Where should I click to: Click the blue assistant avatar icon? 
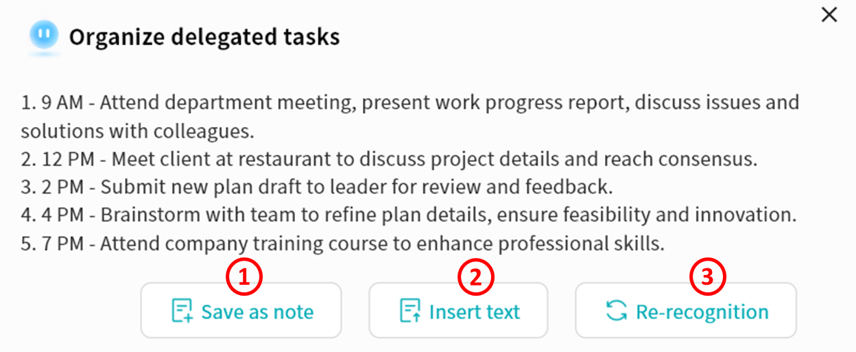pos(44,35)
